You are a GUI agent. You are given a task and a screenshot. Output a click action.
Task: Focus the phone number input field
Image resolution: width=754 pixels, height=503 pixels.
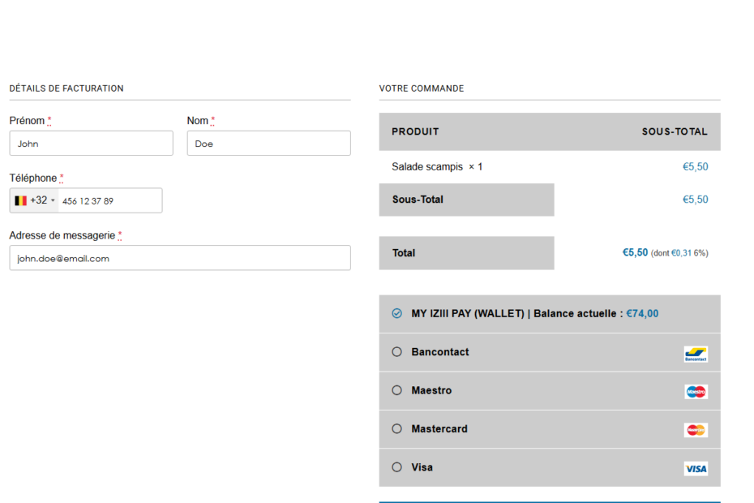(x=109, y=201)
